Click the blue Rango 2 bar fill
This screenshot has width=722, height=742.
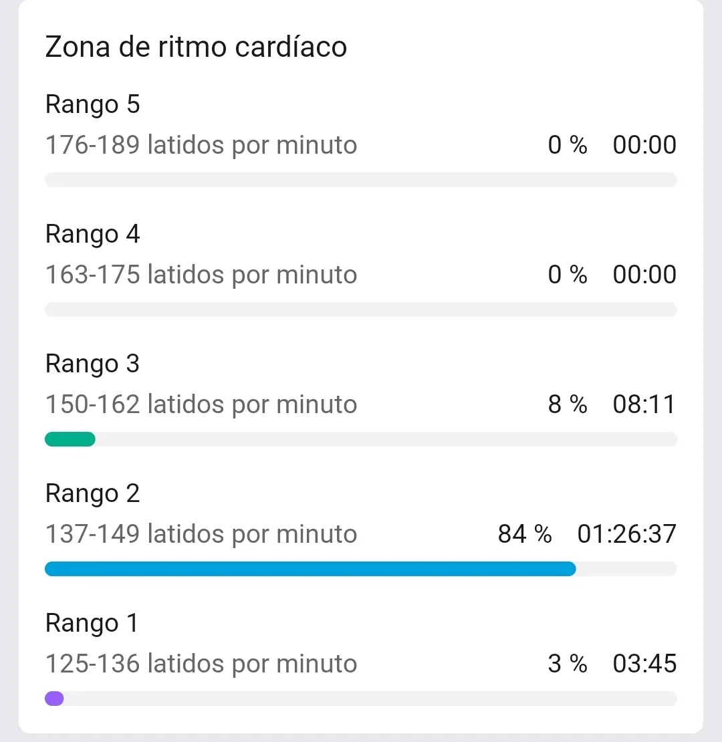pyautogui.click(x=310, y=569)
